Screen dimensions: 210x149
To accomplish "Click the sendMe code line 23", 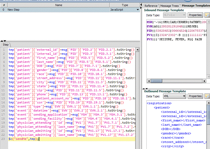I will coord(24,139).
